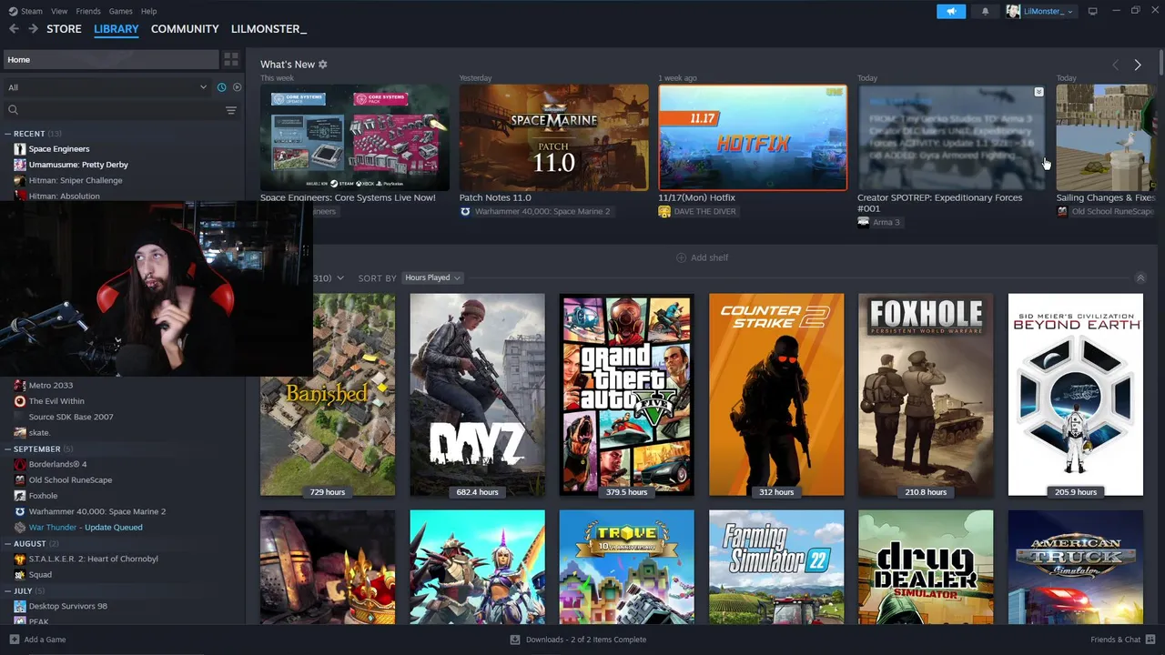Click the library search magnifier
Image resolution: width=1165 pixels, height=655 pixels.
tap(13, 110)
